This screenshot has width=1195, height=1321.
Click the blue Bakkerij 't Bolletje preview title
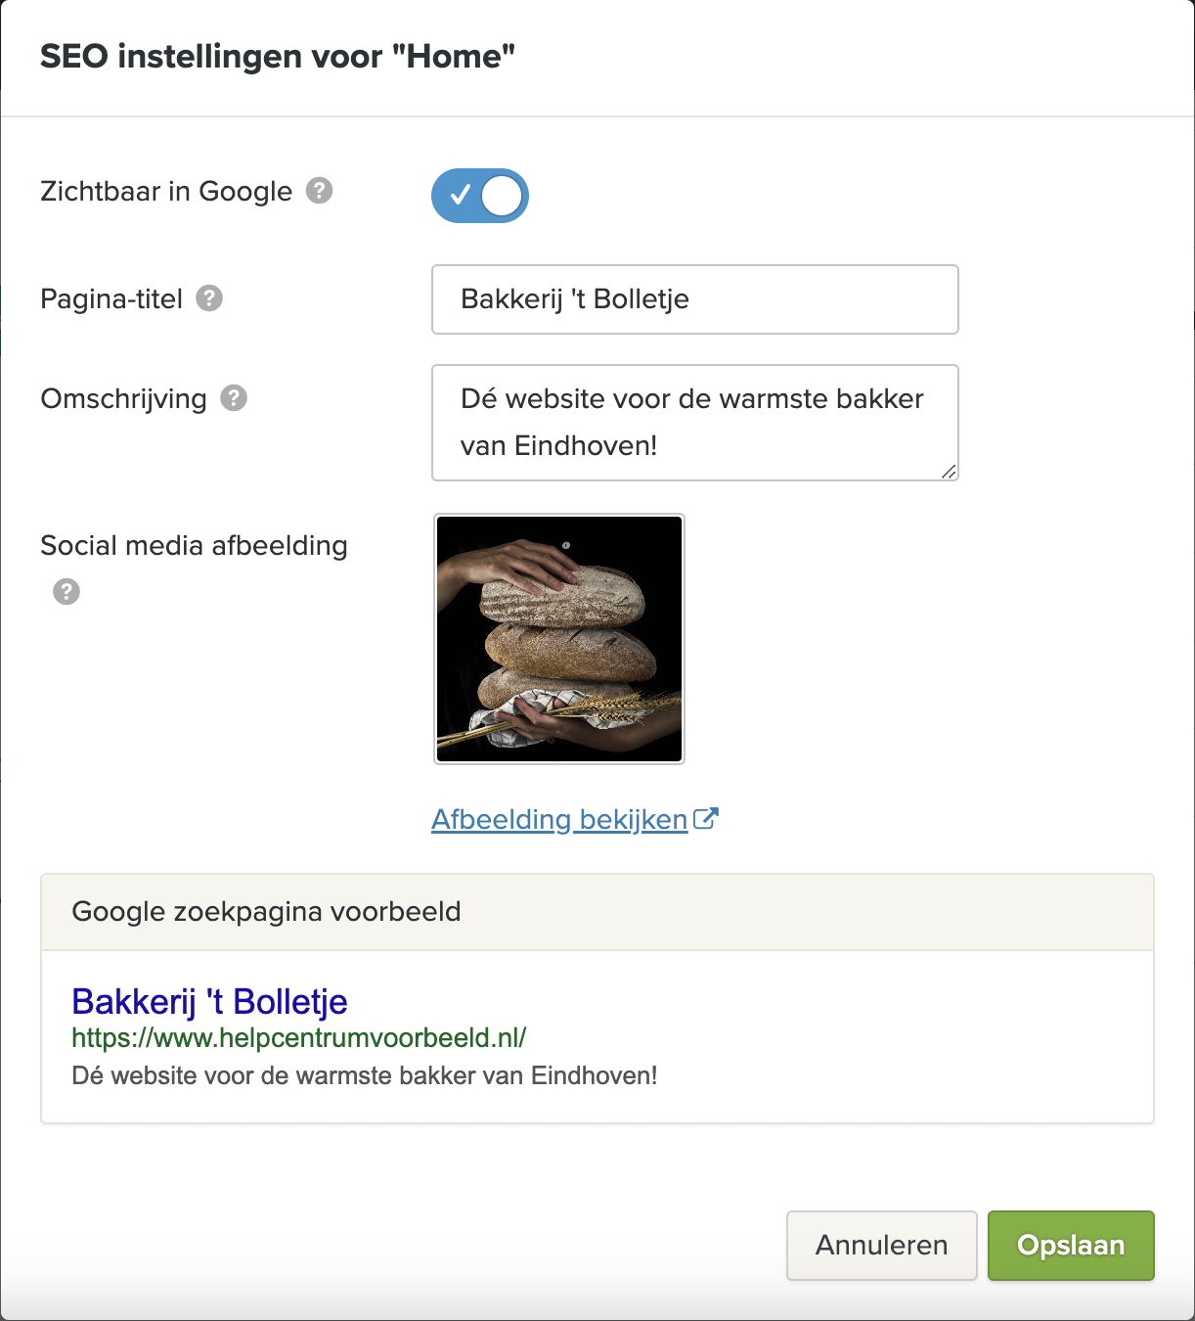click(x=210, y=1001)
